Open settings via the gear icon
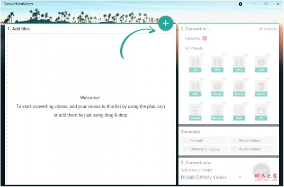This screenshot has height=187, width=284. 240,4
